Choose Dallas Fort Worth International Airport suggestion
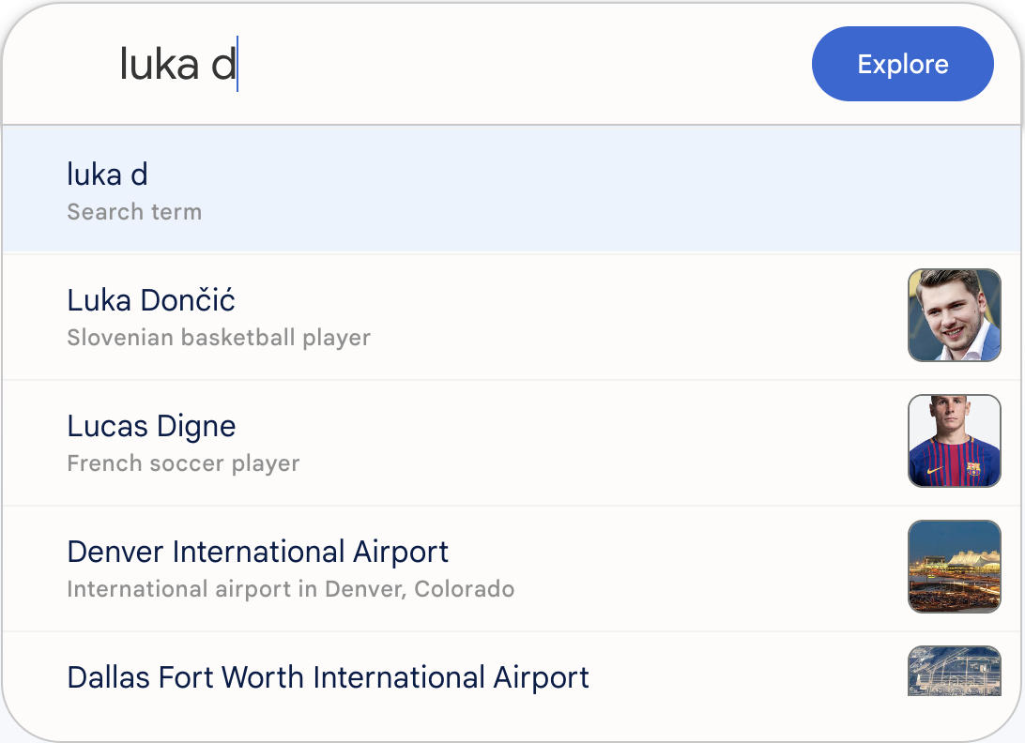The image size is (1025, 743). coord(329,677)
